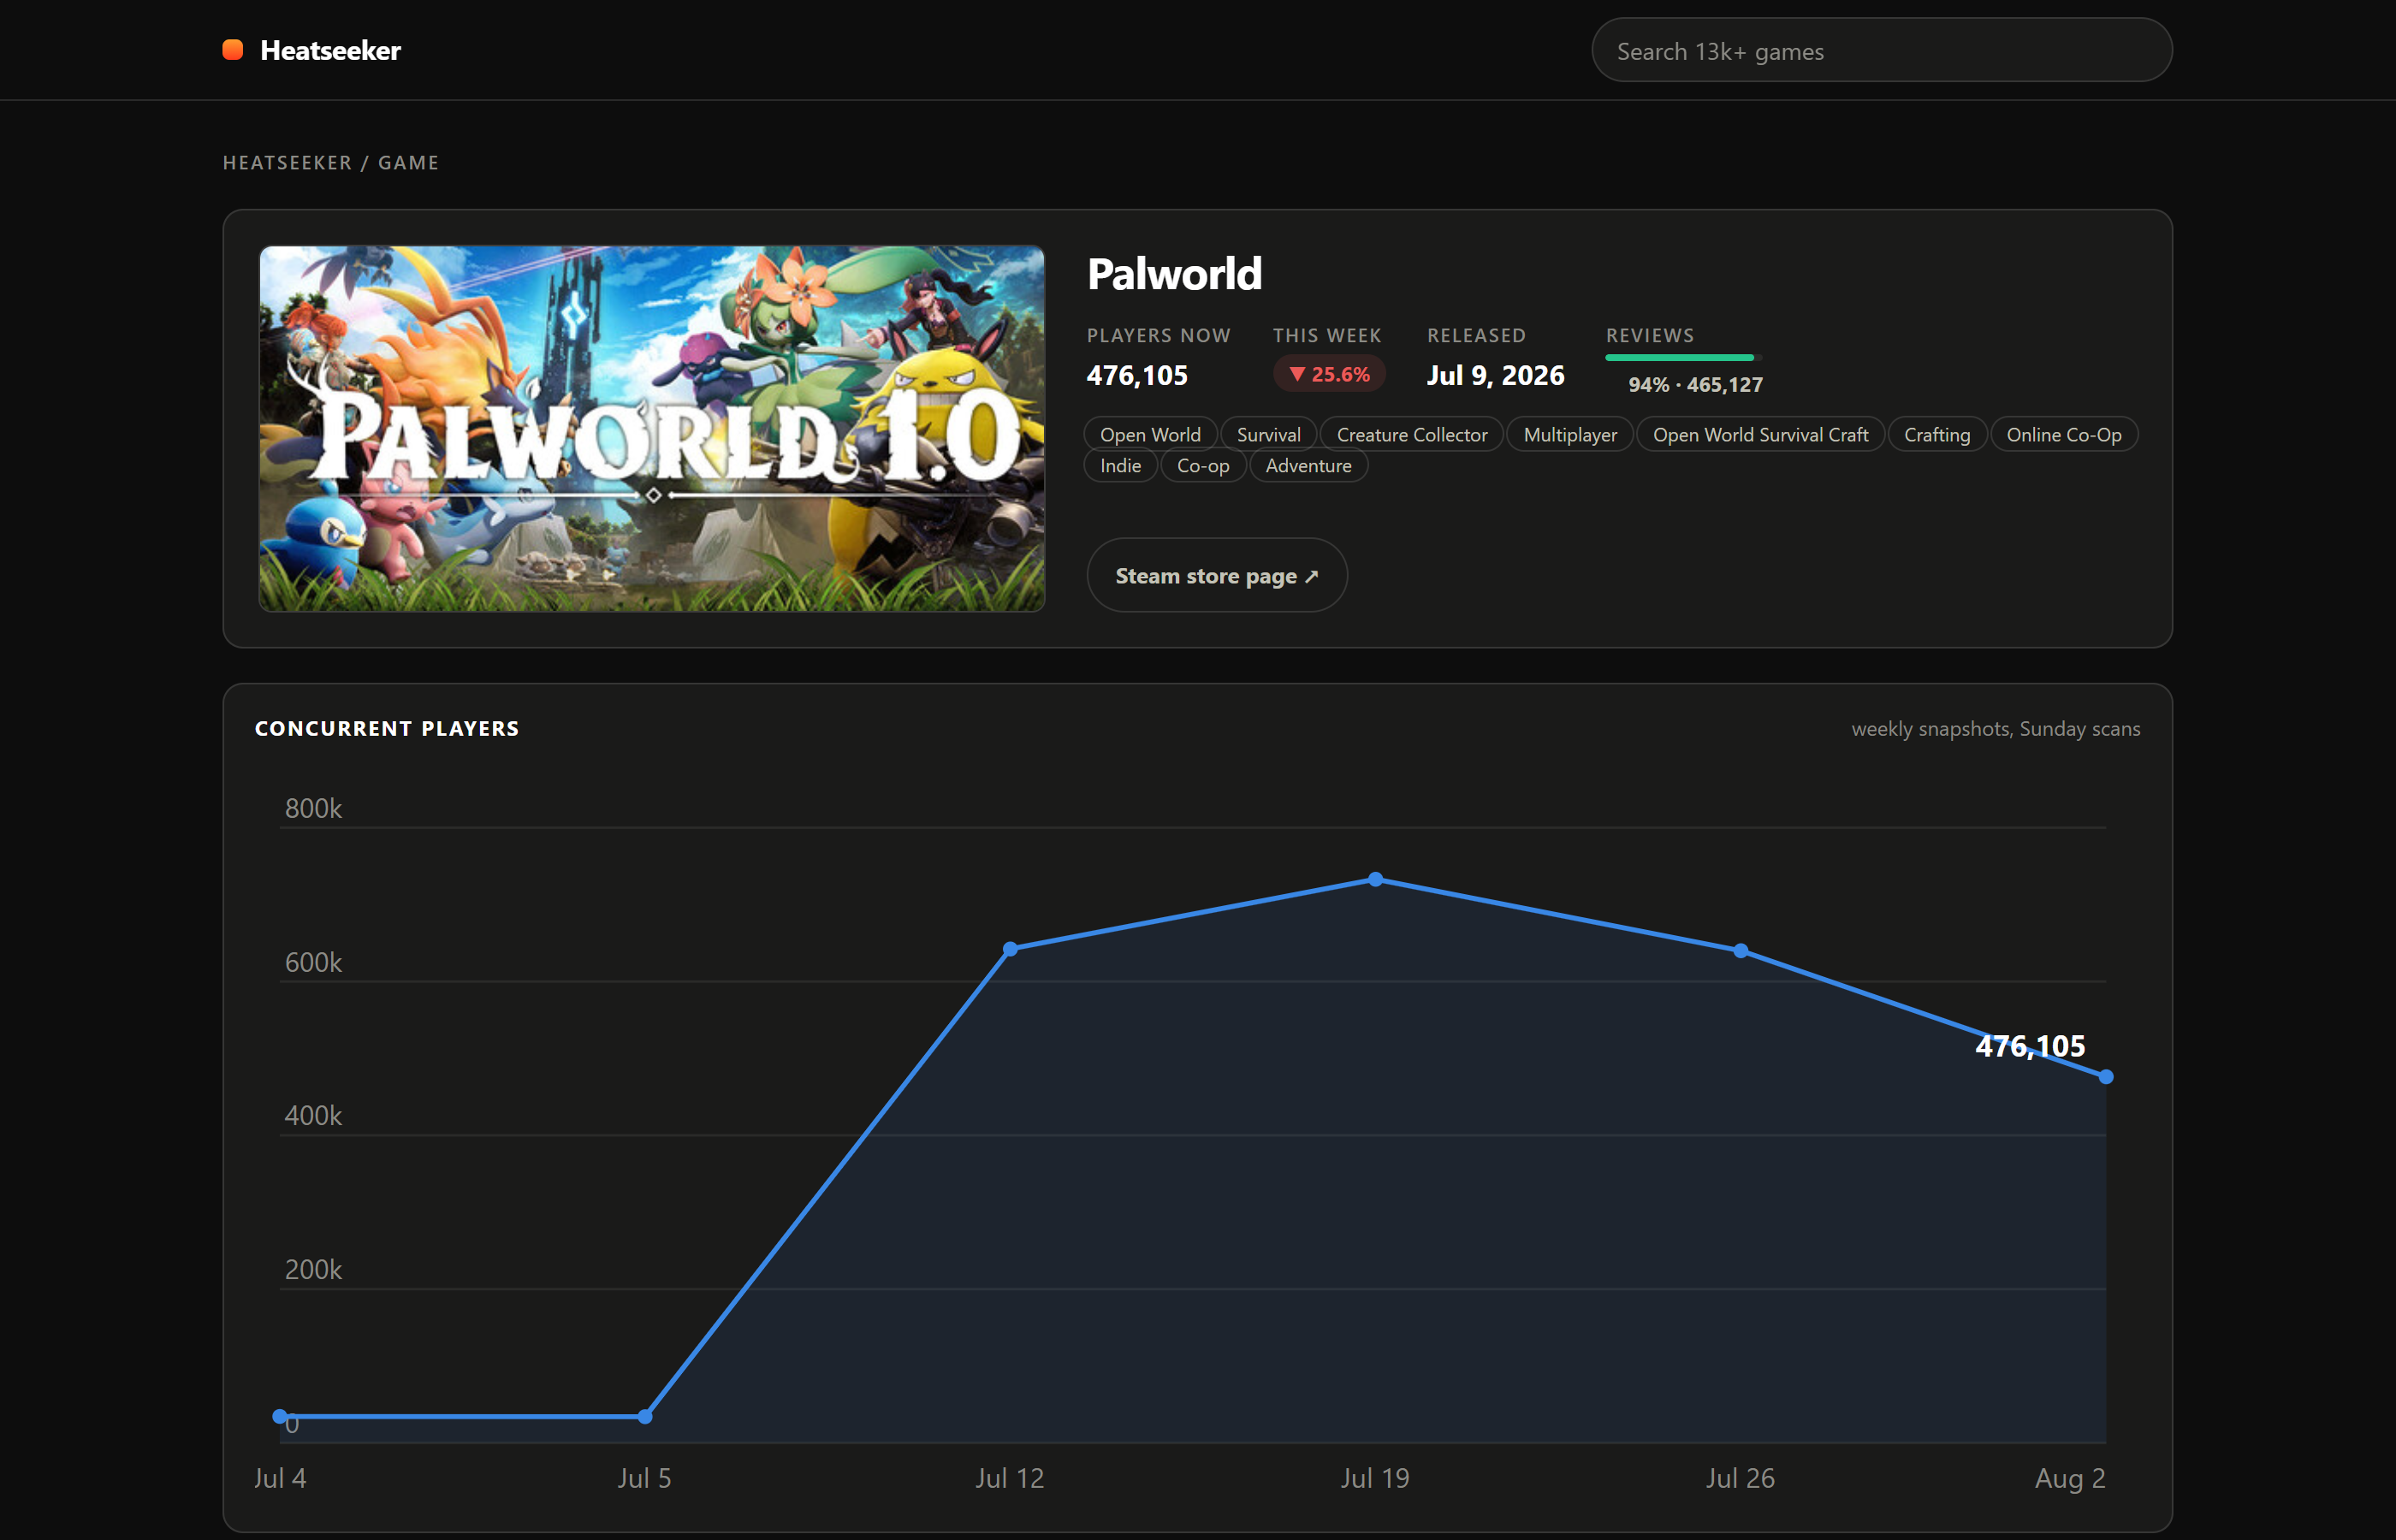Open the Steam store page button
The height and width of the screenshot is (1540, 2396).
1216,575
